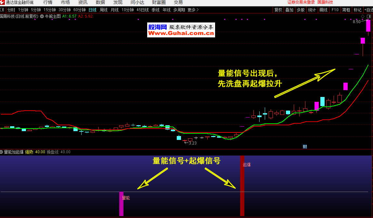Image resolution: width=373 pixels, height=218 pixels.
Task: Expand the 量能加起爆 indicator dropdown arrow
Action: (2, 152)
